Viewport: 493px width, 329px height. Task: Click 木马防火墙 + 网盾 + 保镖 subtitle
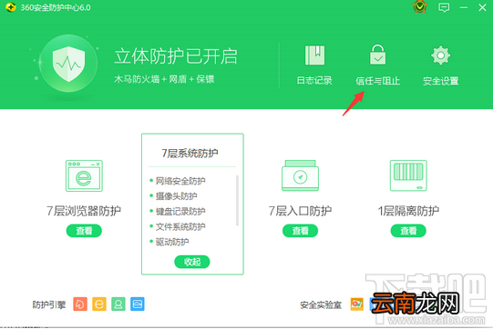coord(164,79)
